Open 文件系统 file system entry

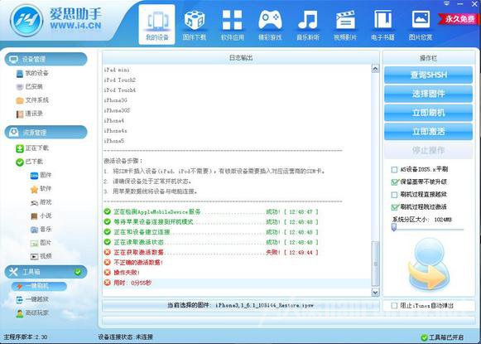tap(32, 100)
